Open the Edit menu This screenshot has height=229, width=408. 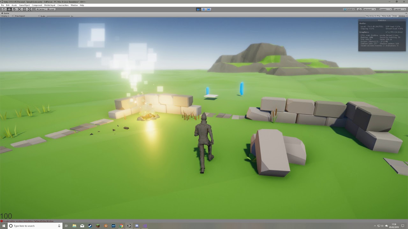[x=8, y=5]
